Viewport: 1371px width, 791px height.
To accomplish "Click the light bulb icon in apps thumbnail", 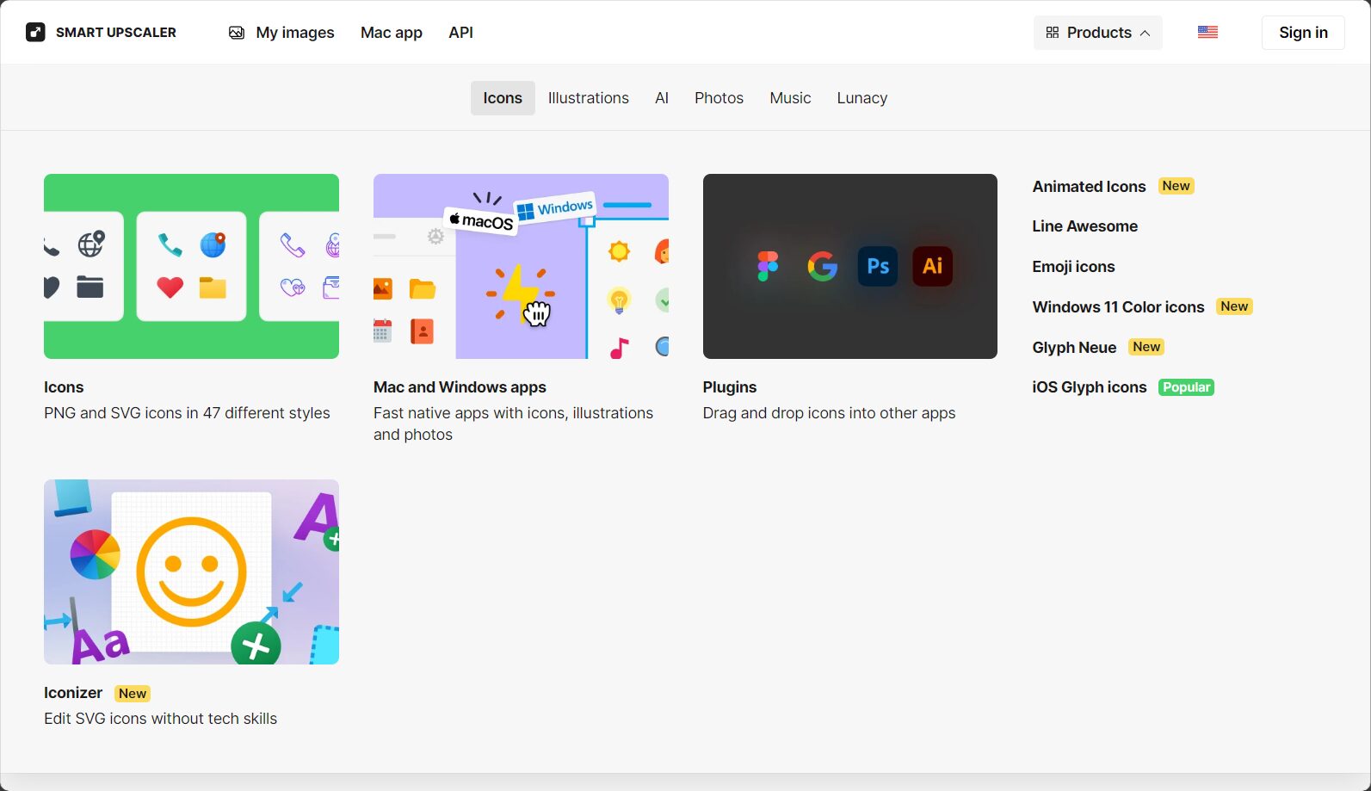I will tap(619, 300).
